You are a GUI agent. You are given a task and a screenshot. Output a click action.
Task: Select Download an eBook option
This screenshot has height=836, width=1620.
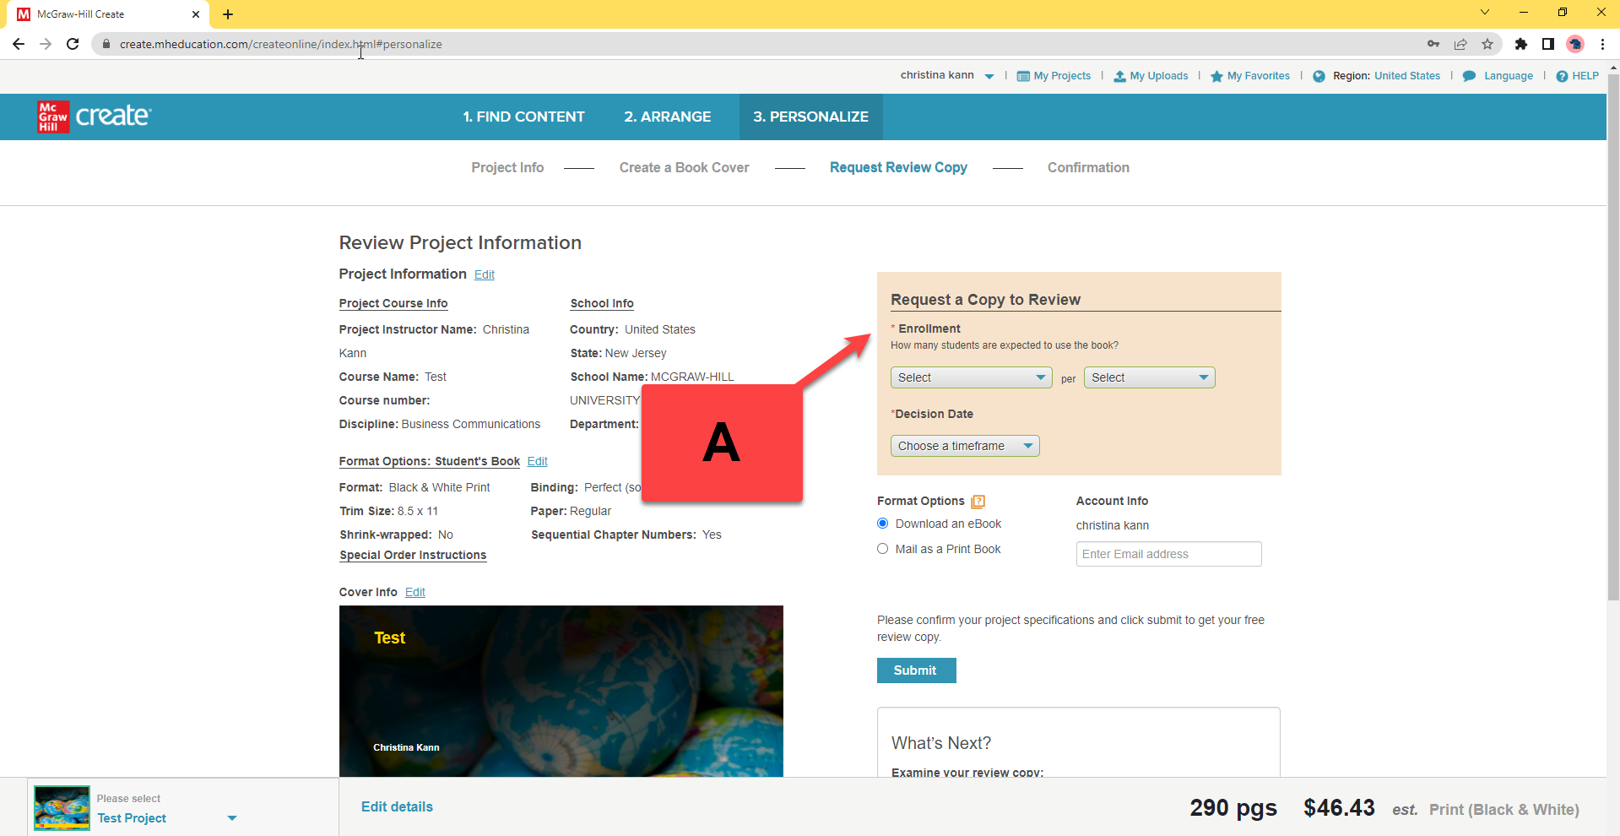coord(883,524)
